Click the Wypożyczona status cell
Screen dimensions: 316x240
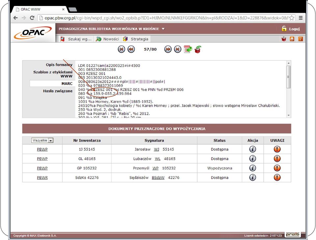pos(220,168)
